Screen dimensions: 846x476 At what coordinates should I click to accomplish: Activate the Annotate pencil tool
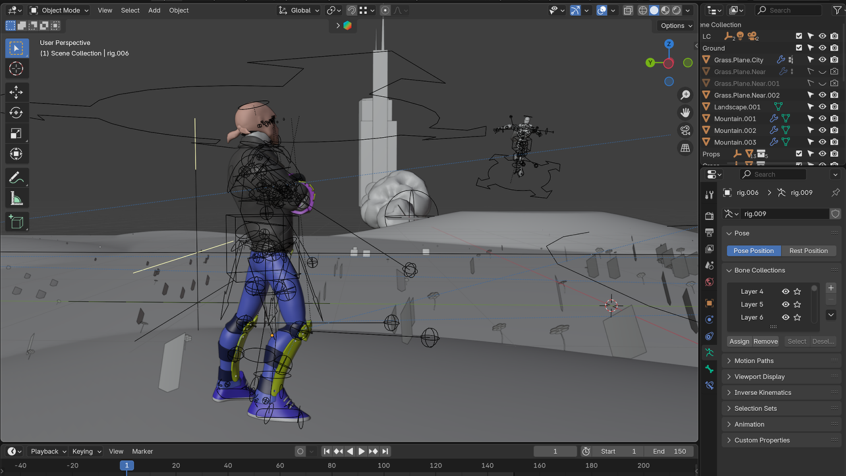coord(16,177)
